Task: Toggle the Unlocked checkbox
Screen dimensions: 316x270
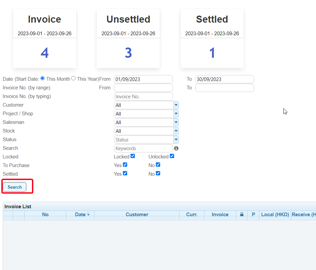Action: tap(172, 156)
